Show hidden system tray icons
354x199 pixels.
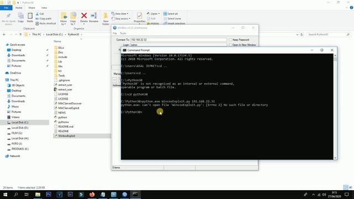point(314,195)
